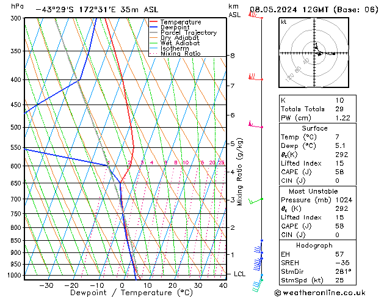The height and width of the screenshot is (297, 384).
Task: Click the StmDir value 281°
Action: pos(343,272)
